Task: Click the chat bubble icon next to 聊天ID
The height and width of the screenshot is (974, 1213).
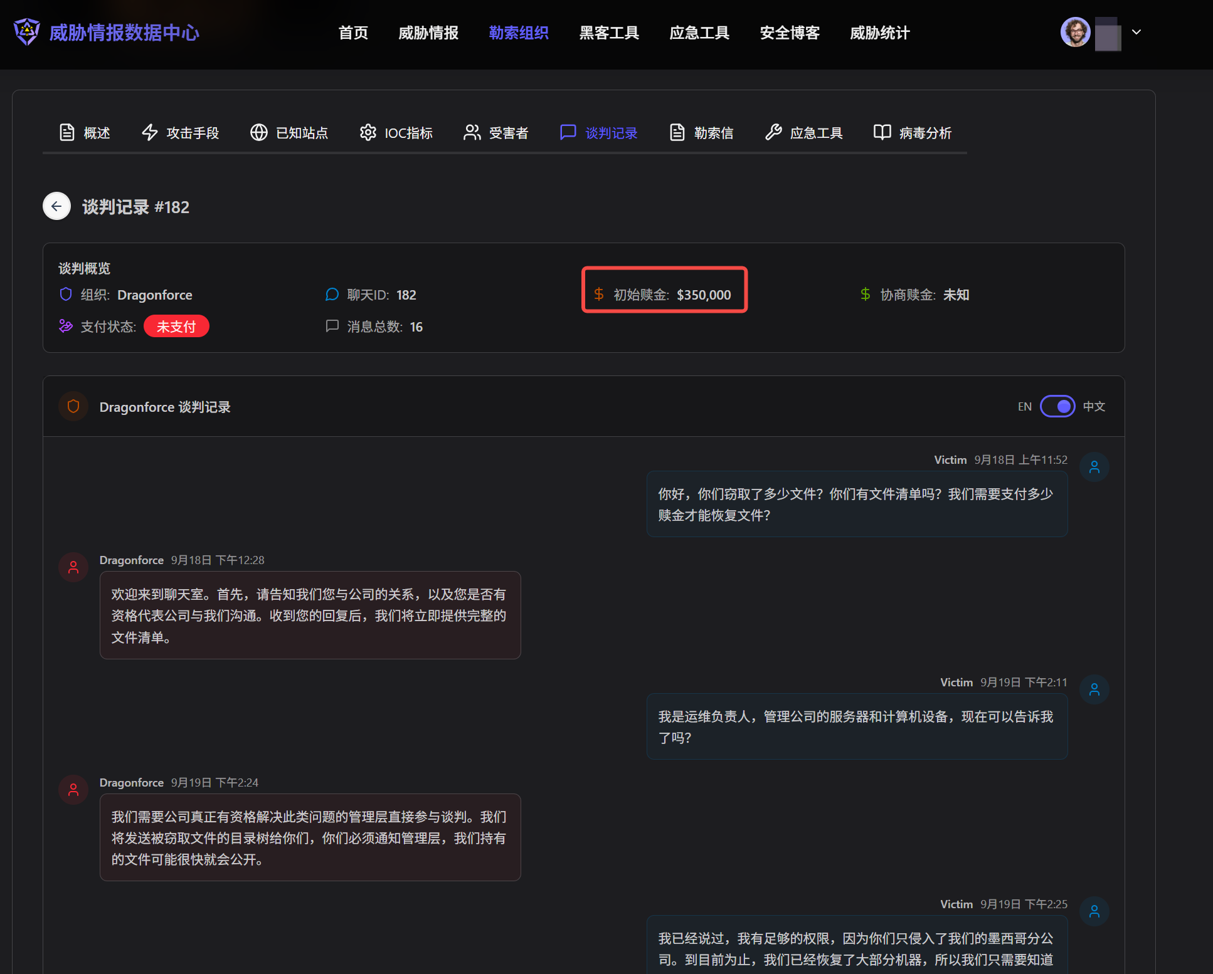Action: (x=332, y=295)
